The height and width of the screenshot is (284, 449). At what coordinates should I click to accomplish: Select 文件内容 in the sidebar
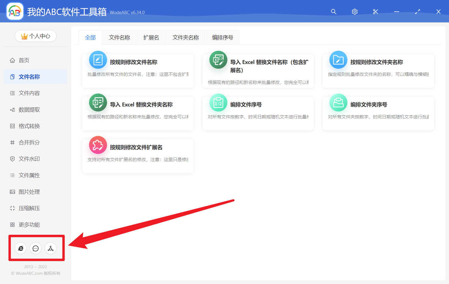[29, 93]
